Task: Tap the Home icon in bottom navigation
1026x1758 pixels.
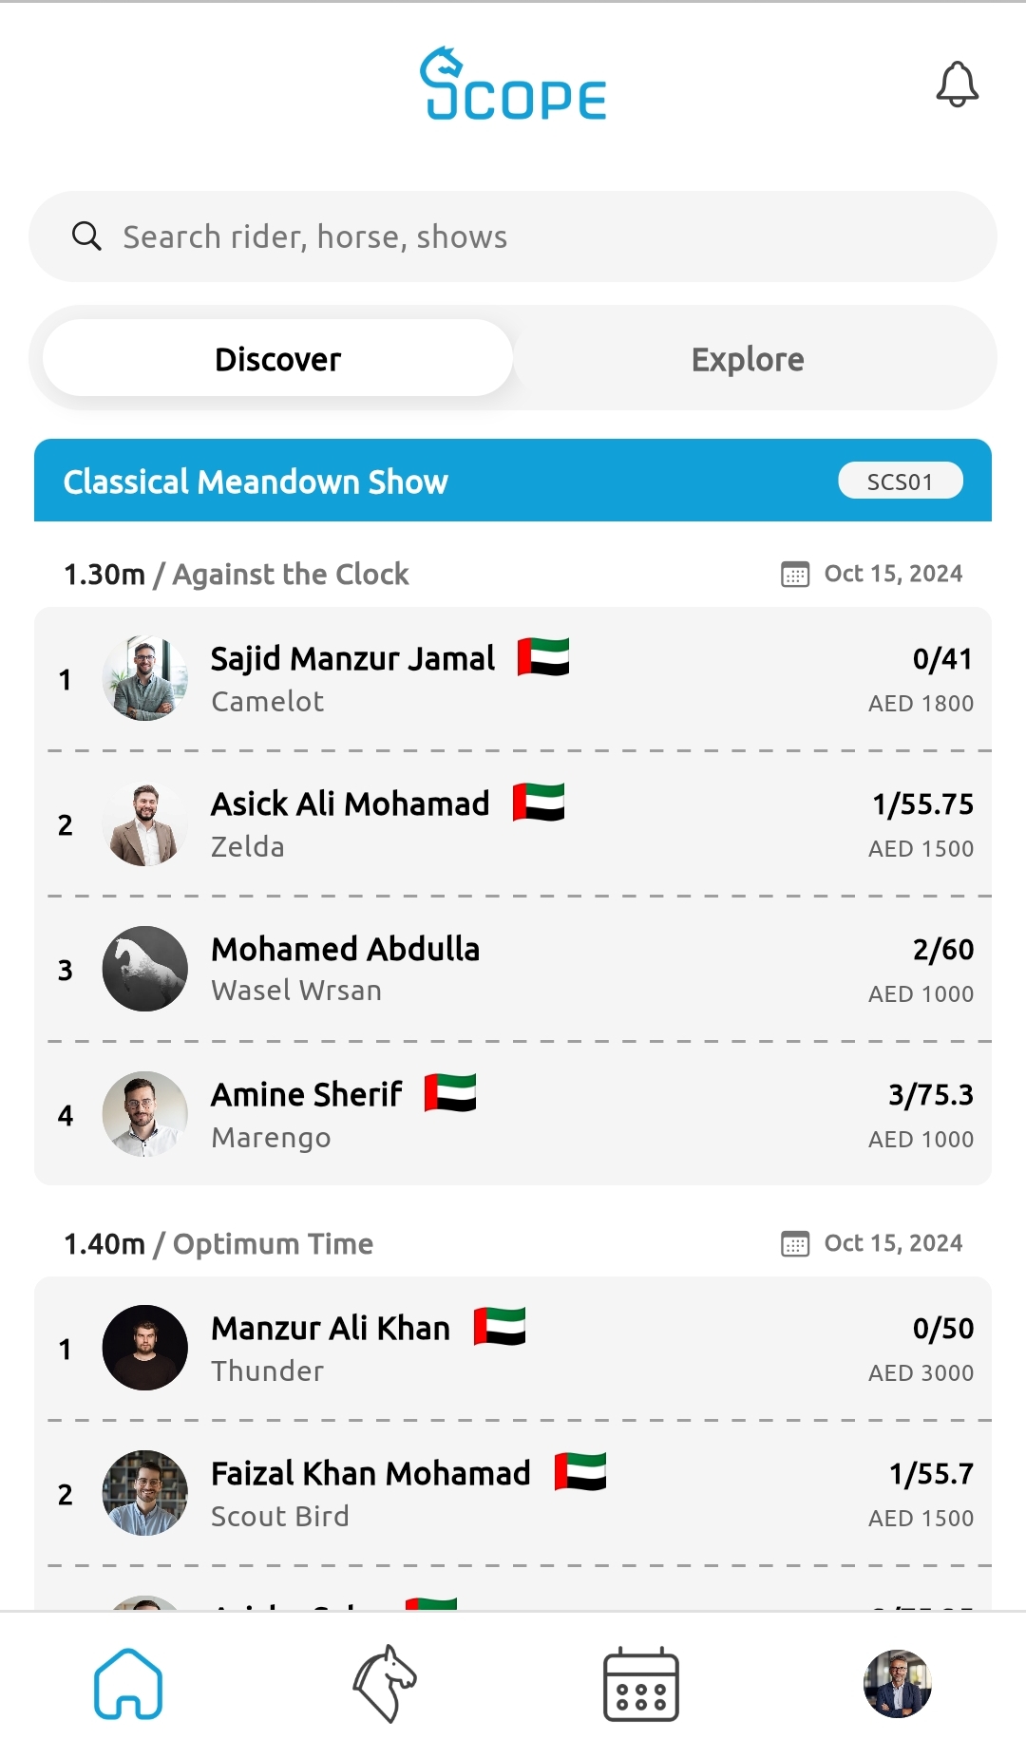Action: click(x=128, y=1683)
